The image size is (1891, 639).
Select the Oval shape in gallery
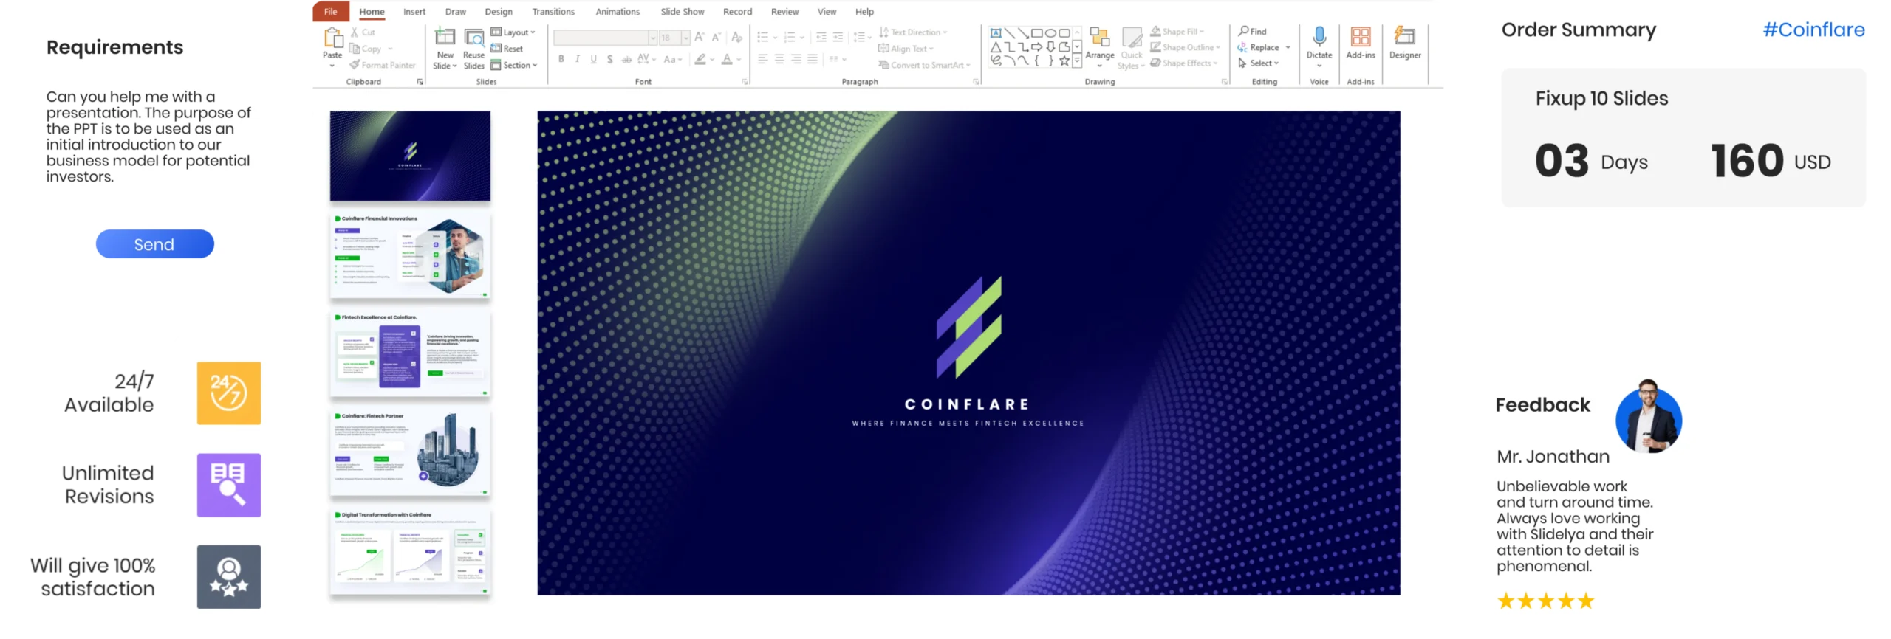tap(1050, 32)
